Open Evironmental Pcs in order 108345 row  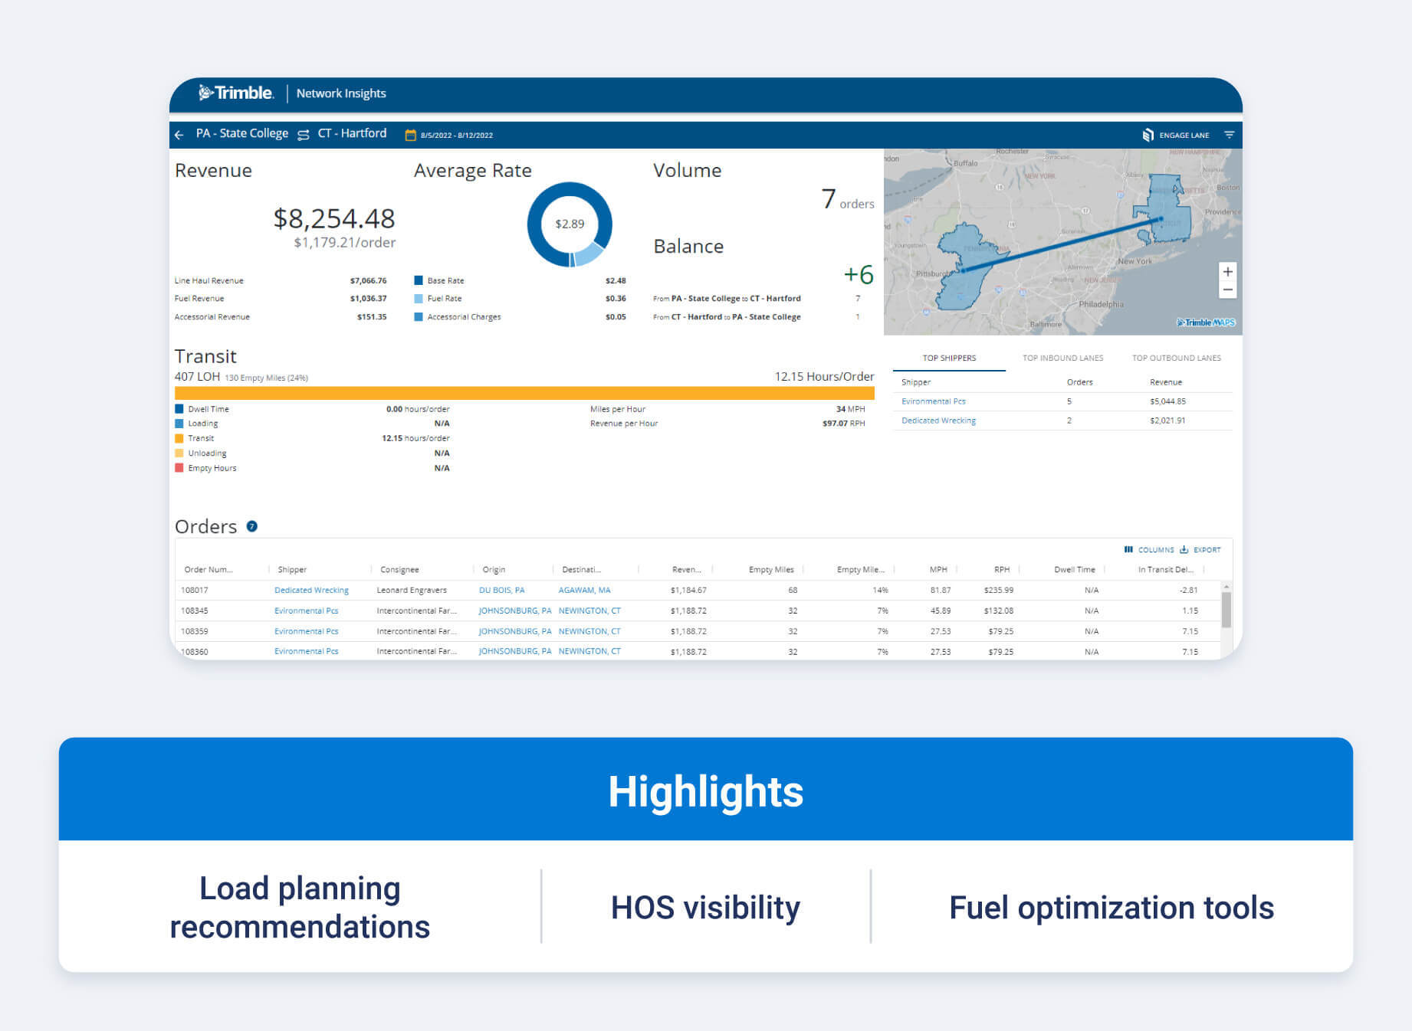[x=306, y=611]
